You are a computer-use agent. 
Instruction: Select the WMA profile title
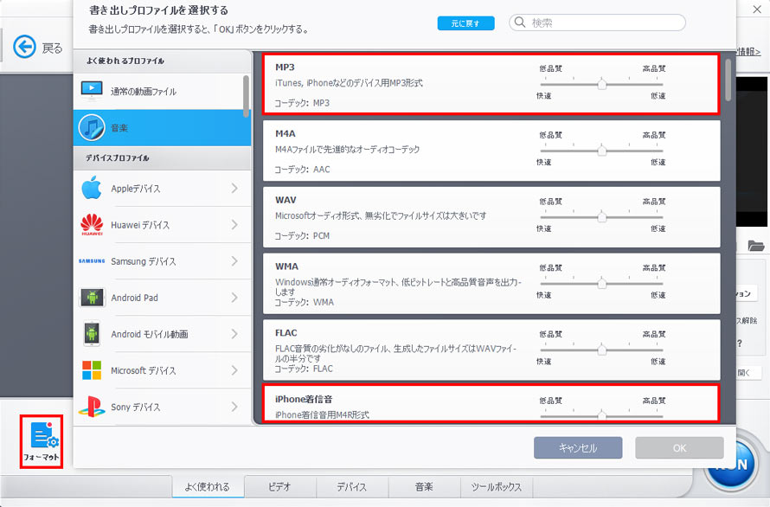click(x=286, y=266)
